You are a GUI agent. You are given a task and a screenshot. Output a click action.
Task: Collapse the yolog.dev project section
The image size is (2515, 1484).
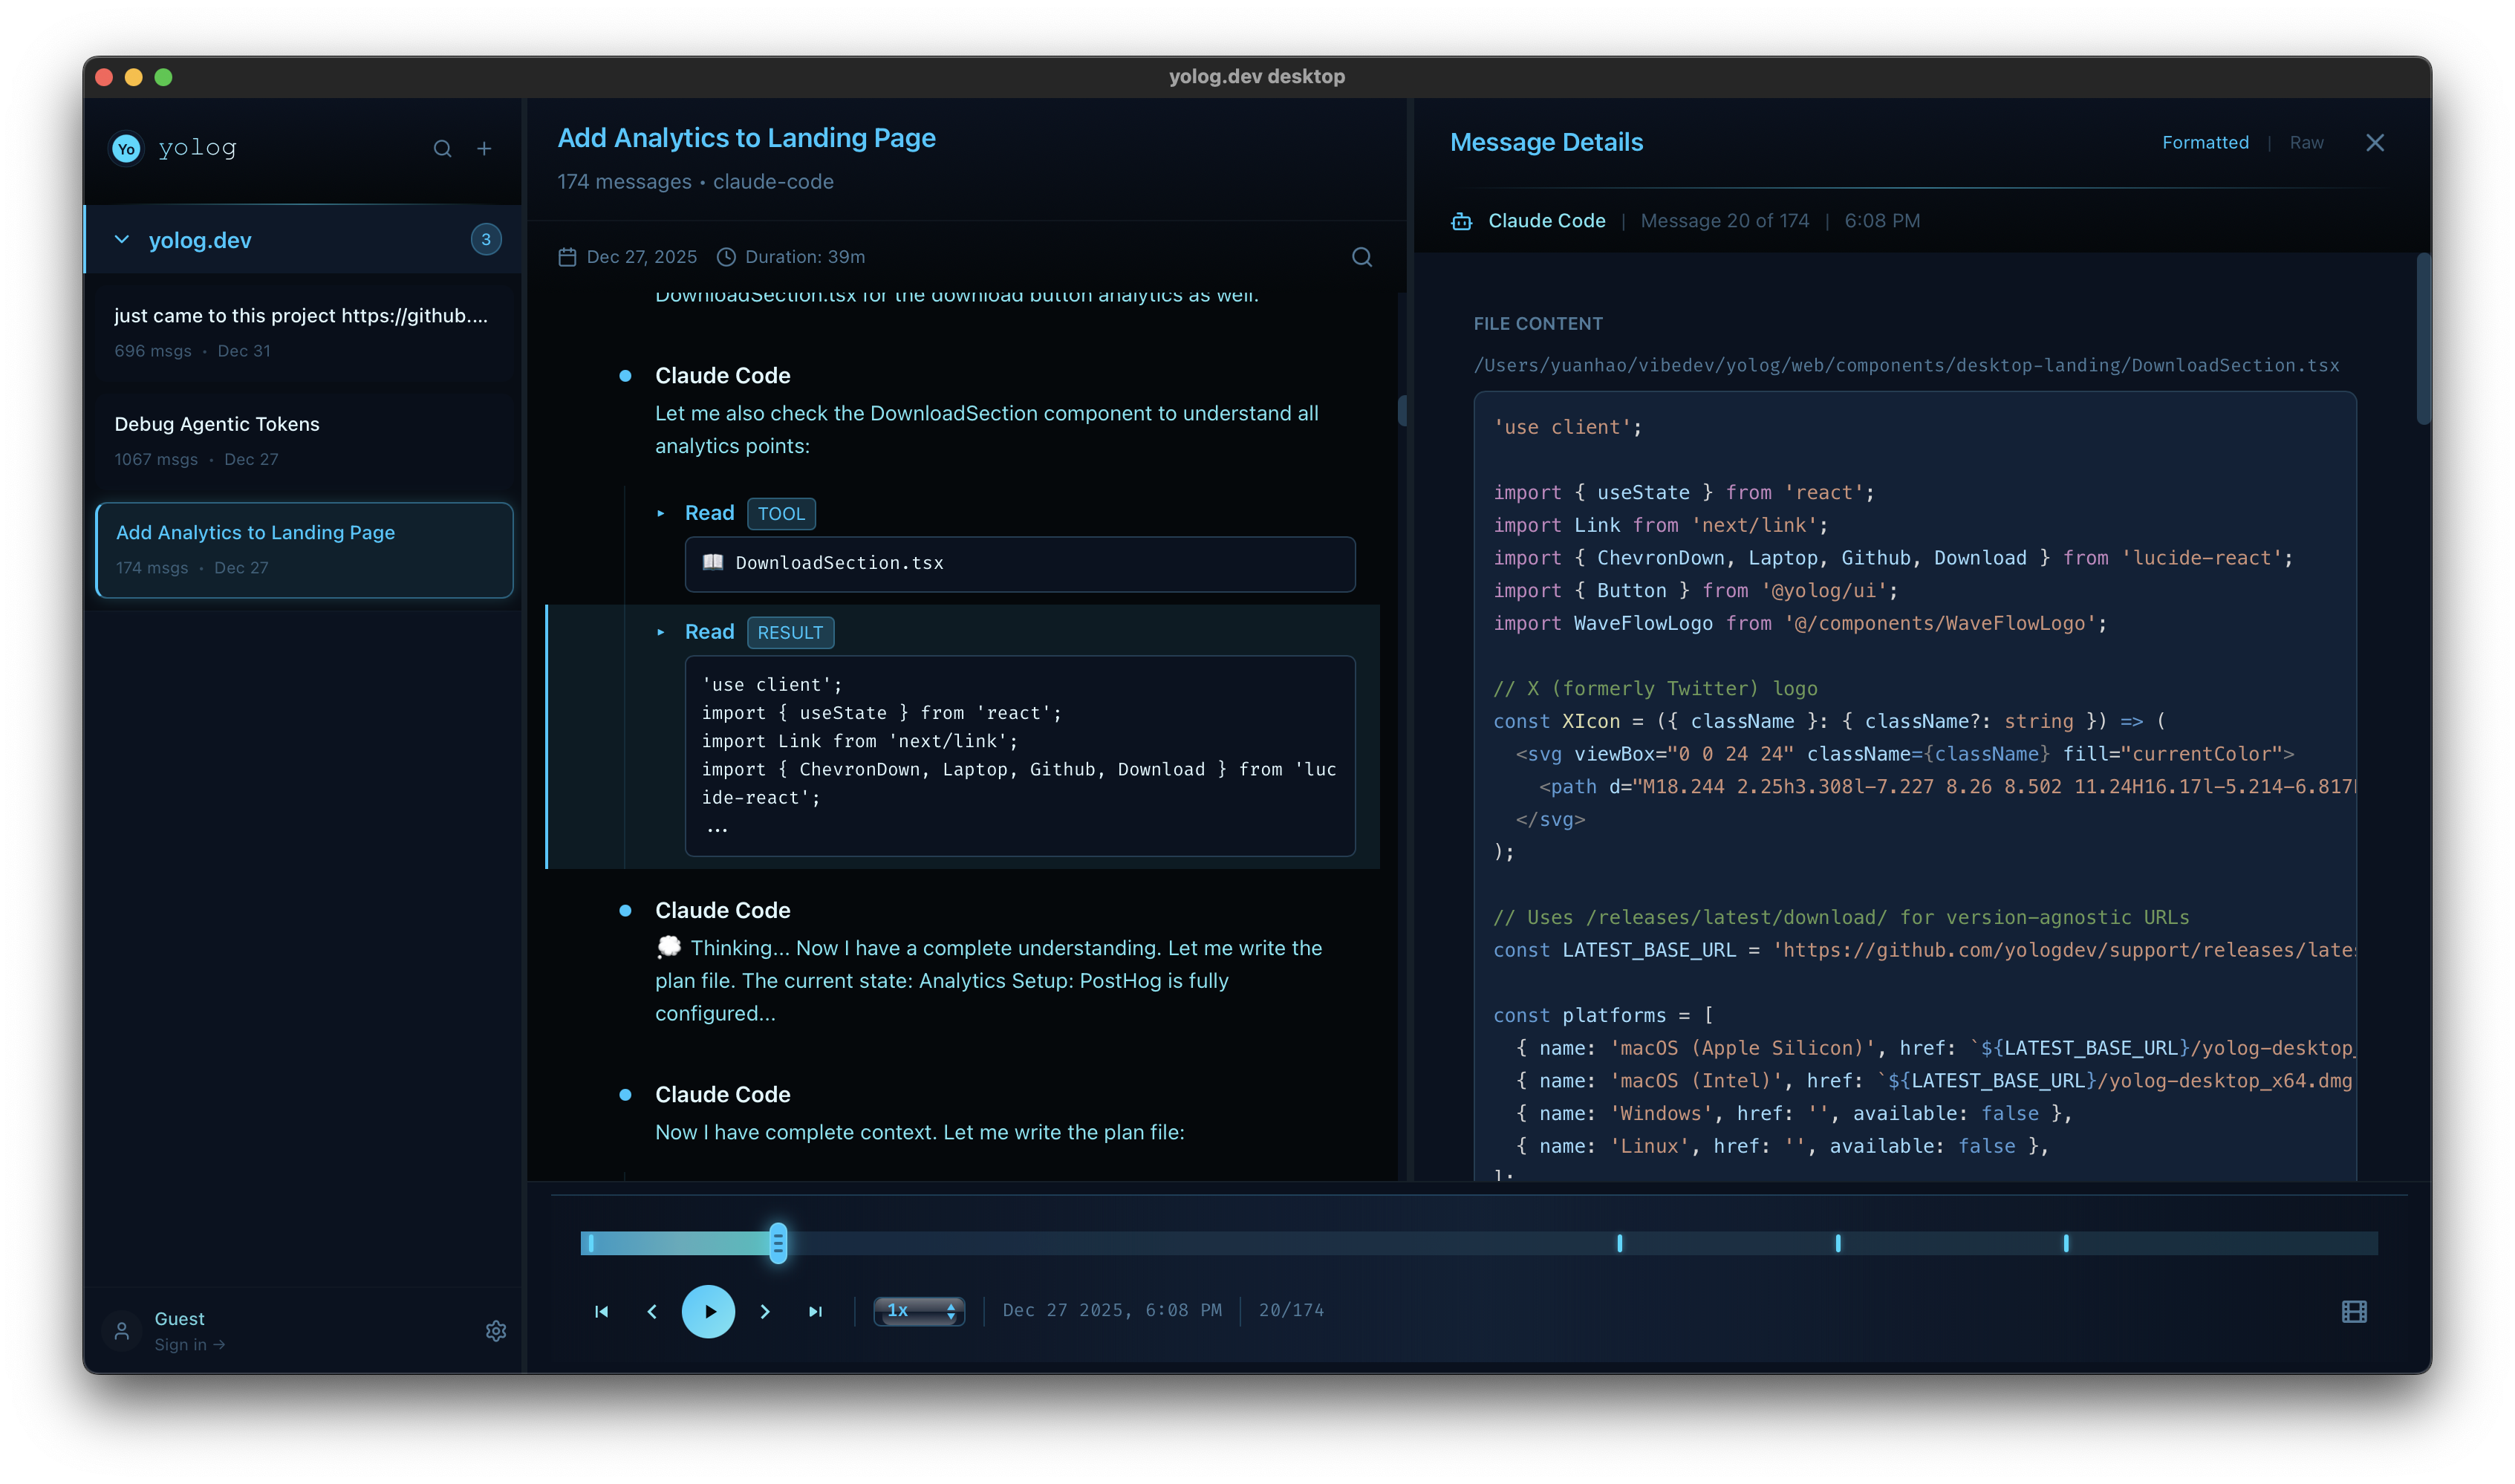click(x=121, y=239)
